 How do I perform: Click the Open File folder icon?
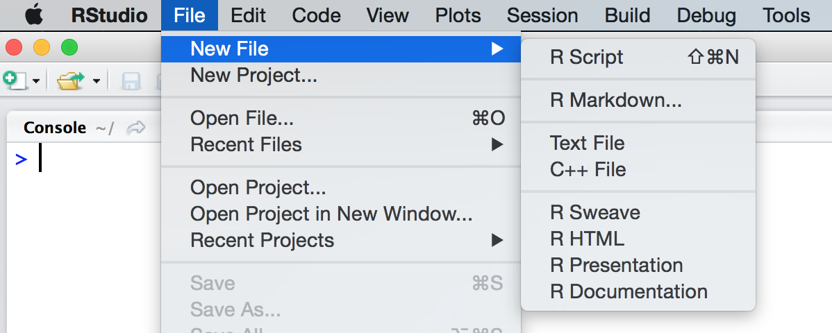click(x=70, y=81)
